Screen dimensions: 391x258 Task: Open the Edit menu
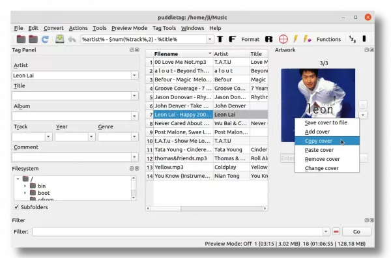(x=33, y=28)
